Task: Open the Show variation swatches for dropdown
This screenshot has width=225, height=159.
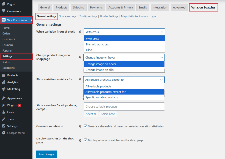Action: [124, 79]
